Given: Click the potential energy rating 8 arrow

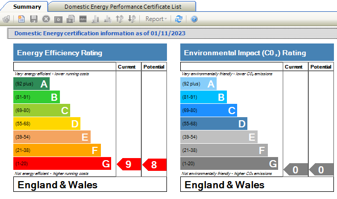Looking at the screenshot, I should [x=154, y=165].
